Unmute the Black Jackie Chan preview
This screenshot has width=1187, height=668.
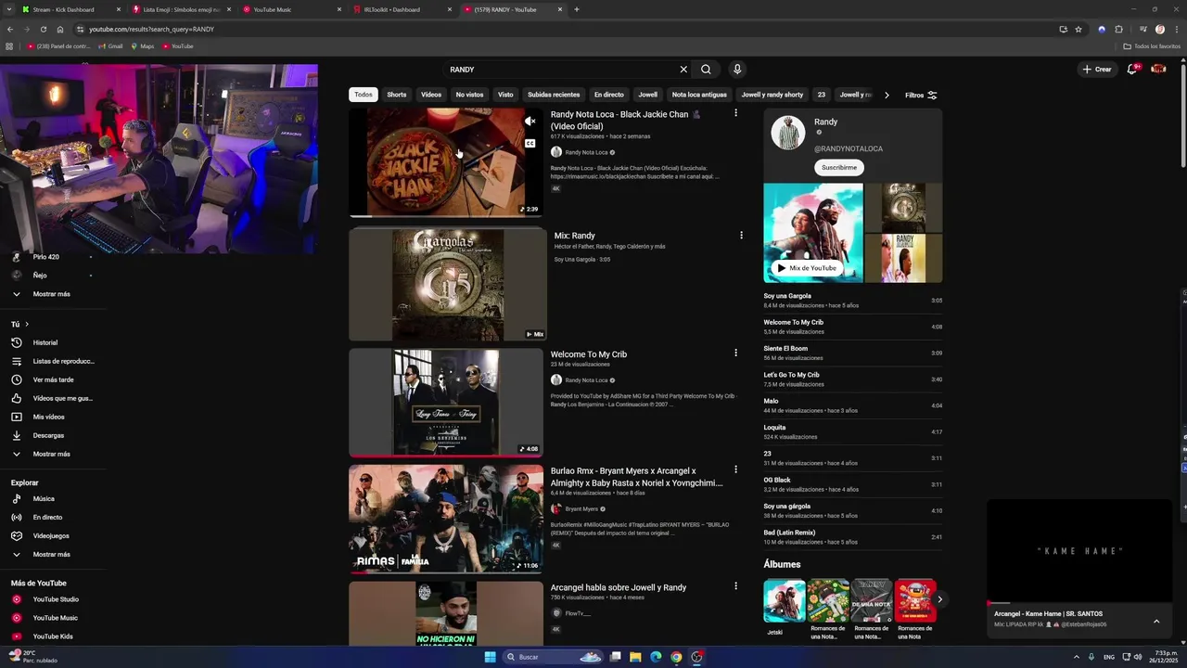[x=530, y=122]
